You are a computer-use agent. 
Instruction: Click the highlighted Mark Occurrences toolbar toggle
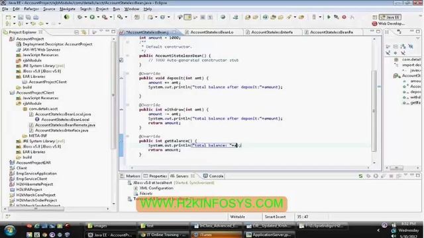coord(187,17)
